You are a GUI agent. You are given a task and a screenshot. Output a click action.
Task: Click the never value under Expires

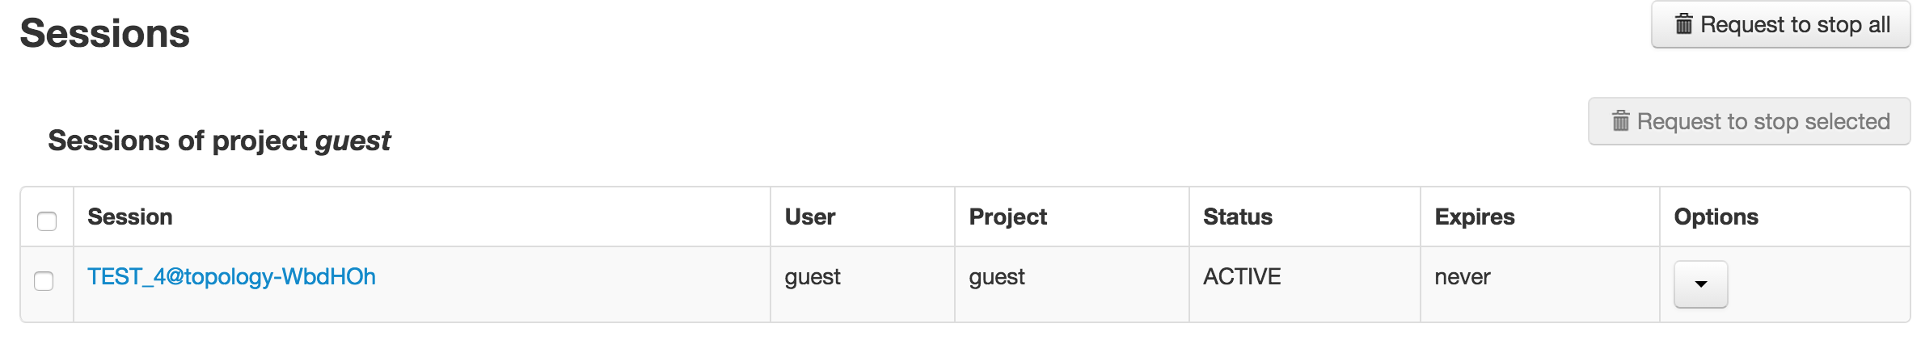pos(1462,277)
